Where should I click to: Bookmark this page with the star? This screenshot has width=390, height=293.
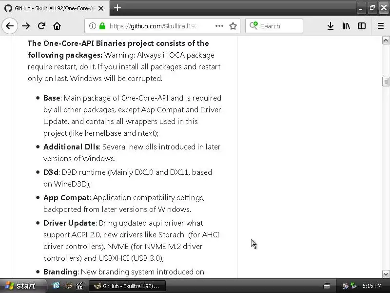(233, 26)
